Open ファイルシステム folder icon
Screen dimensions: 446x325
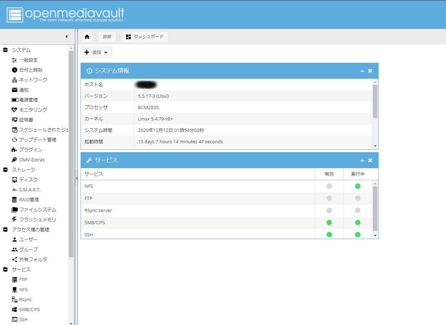click(15, 210)
